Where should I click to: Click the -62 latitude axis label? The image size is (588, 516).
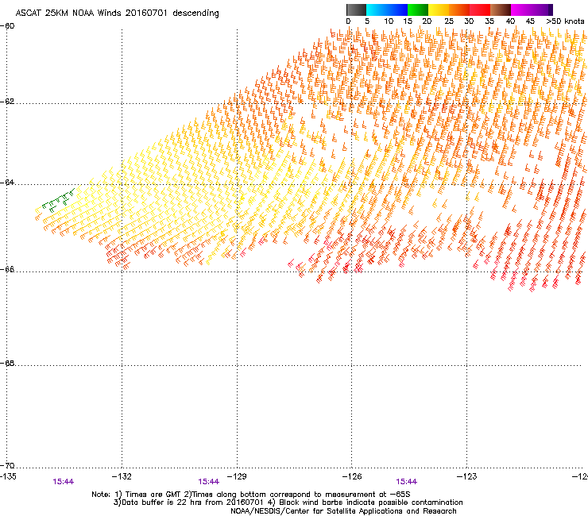click(7, 102)
